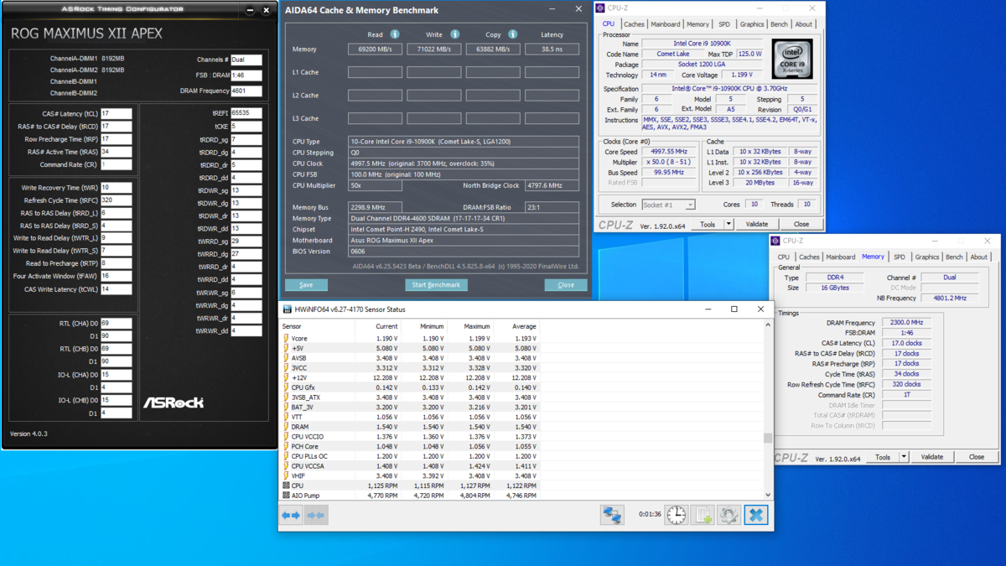Viewport: 1006px width, 566px height.
Task: Select the CPU tab in lower CPU-Z window
Action: pos(784,257)
